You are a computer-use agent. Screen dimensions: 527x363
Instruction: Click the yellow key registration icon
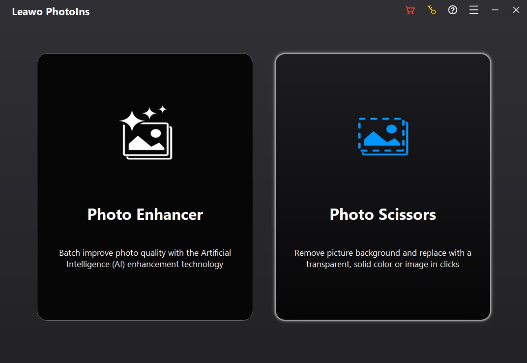tap(432, 10)
